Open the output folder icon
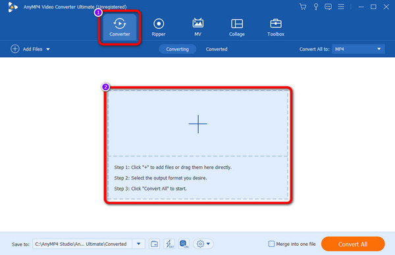 tap(154, 244)
